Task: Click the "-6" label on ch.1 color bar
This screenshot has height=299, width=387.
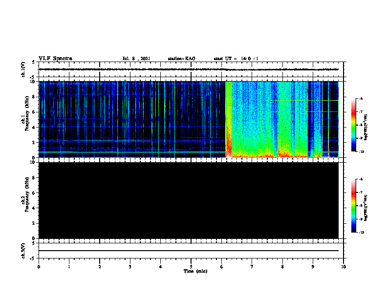Action: [x=361, y=98]
